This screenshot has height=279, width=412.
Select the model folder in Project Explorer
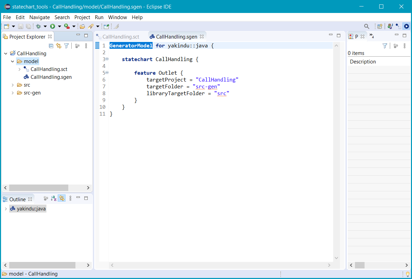click(x=28, y=61)
